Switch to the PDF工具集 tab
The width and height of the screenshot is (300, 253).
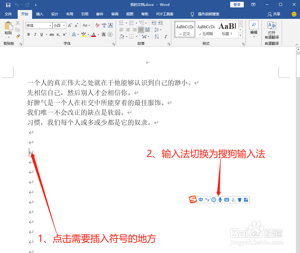(165, 14)
